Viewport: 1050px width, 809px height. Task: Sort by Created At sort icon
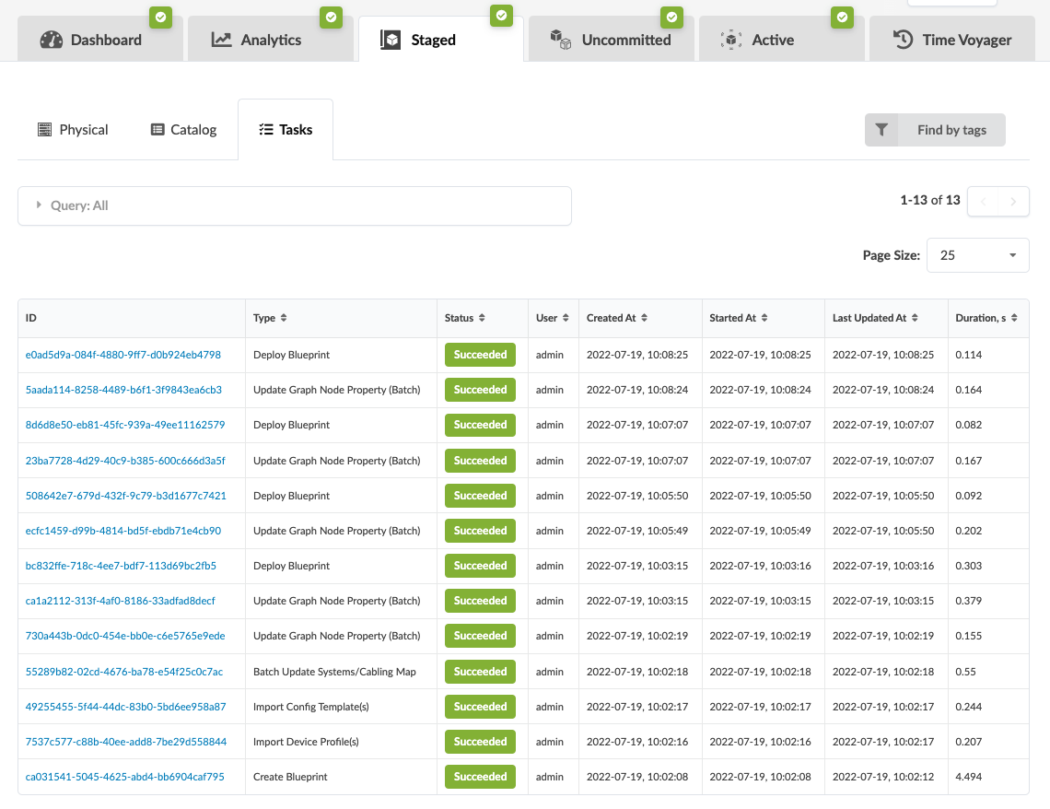pyautogui.click(x=644, y=318)
